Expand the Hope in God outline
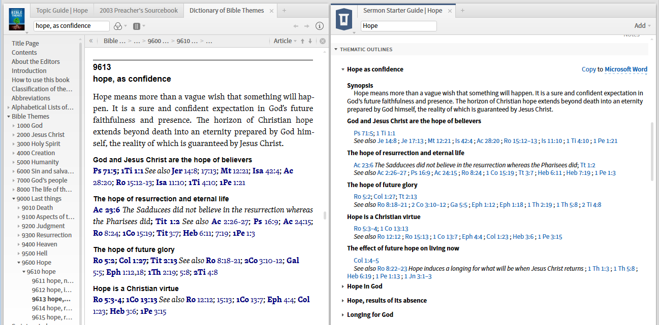Image resolution: width=659 pixels, height=325 pixels. coord(343,286)
